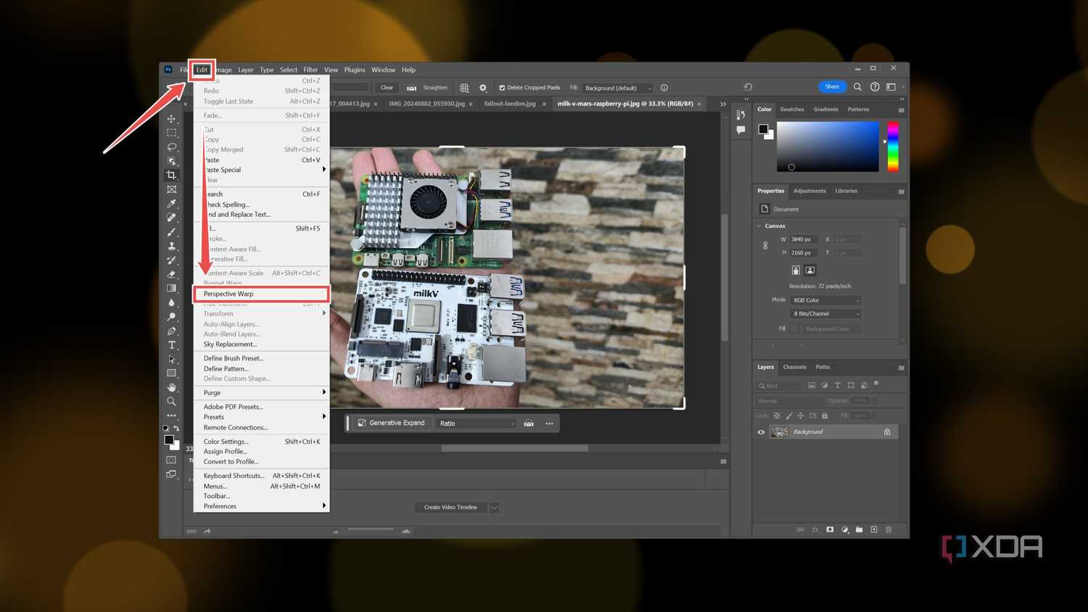Open the Fill Background (default) dropdown
1088x612 pixels.
coord(618,88)
